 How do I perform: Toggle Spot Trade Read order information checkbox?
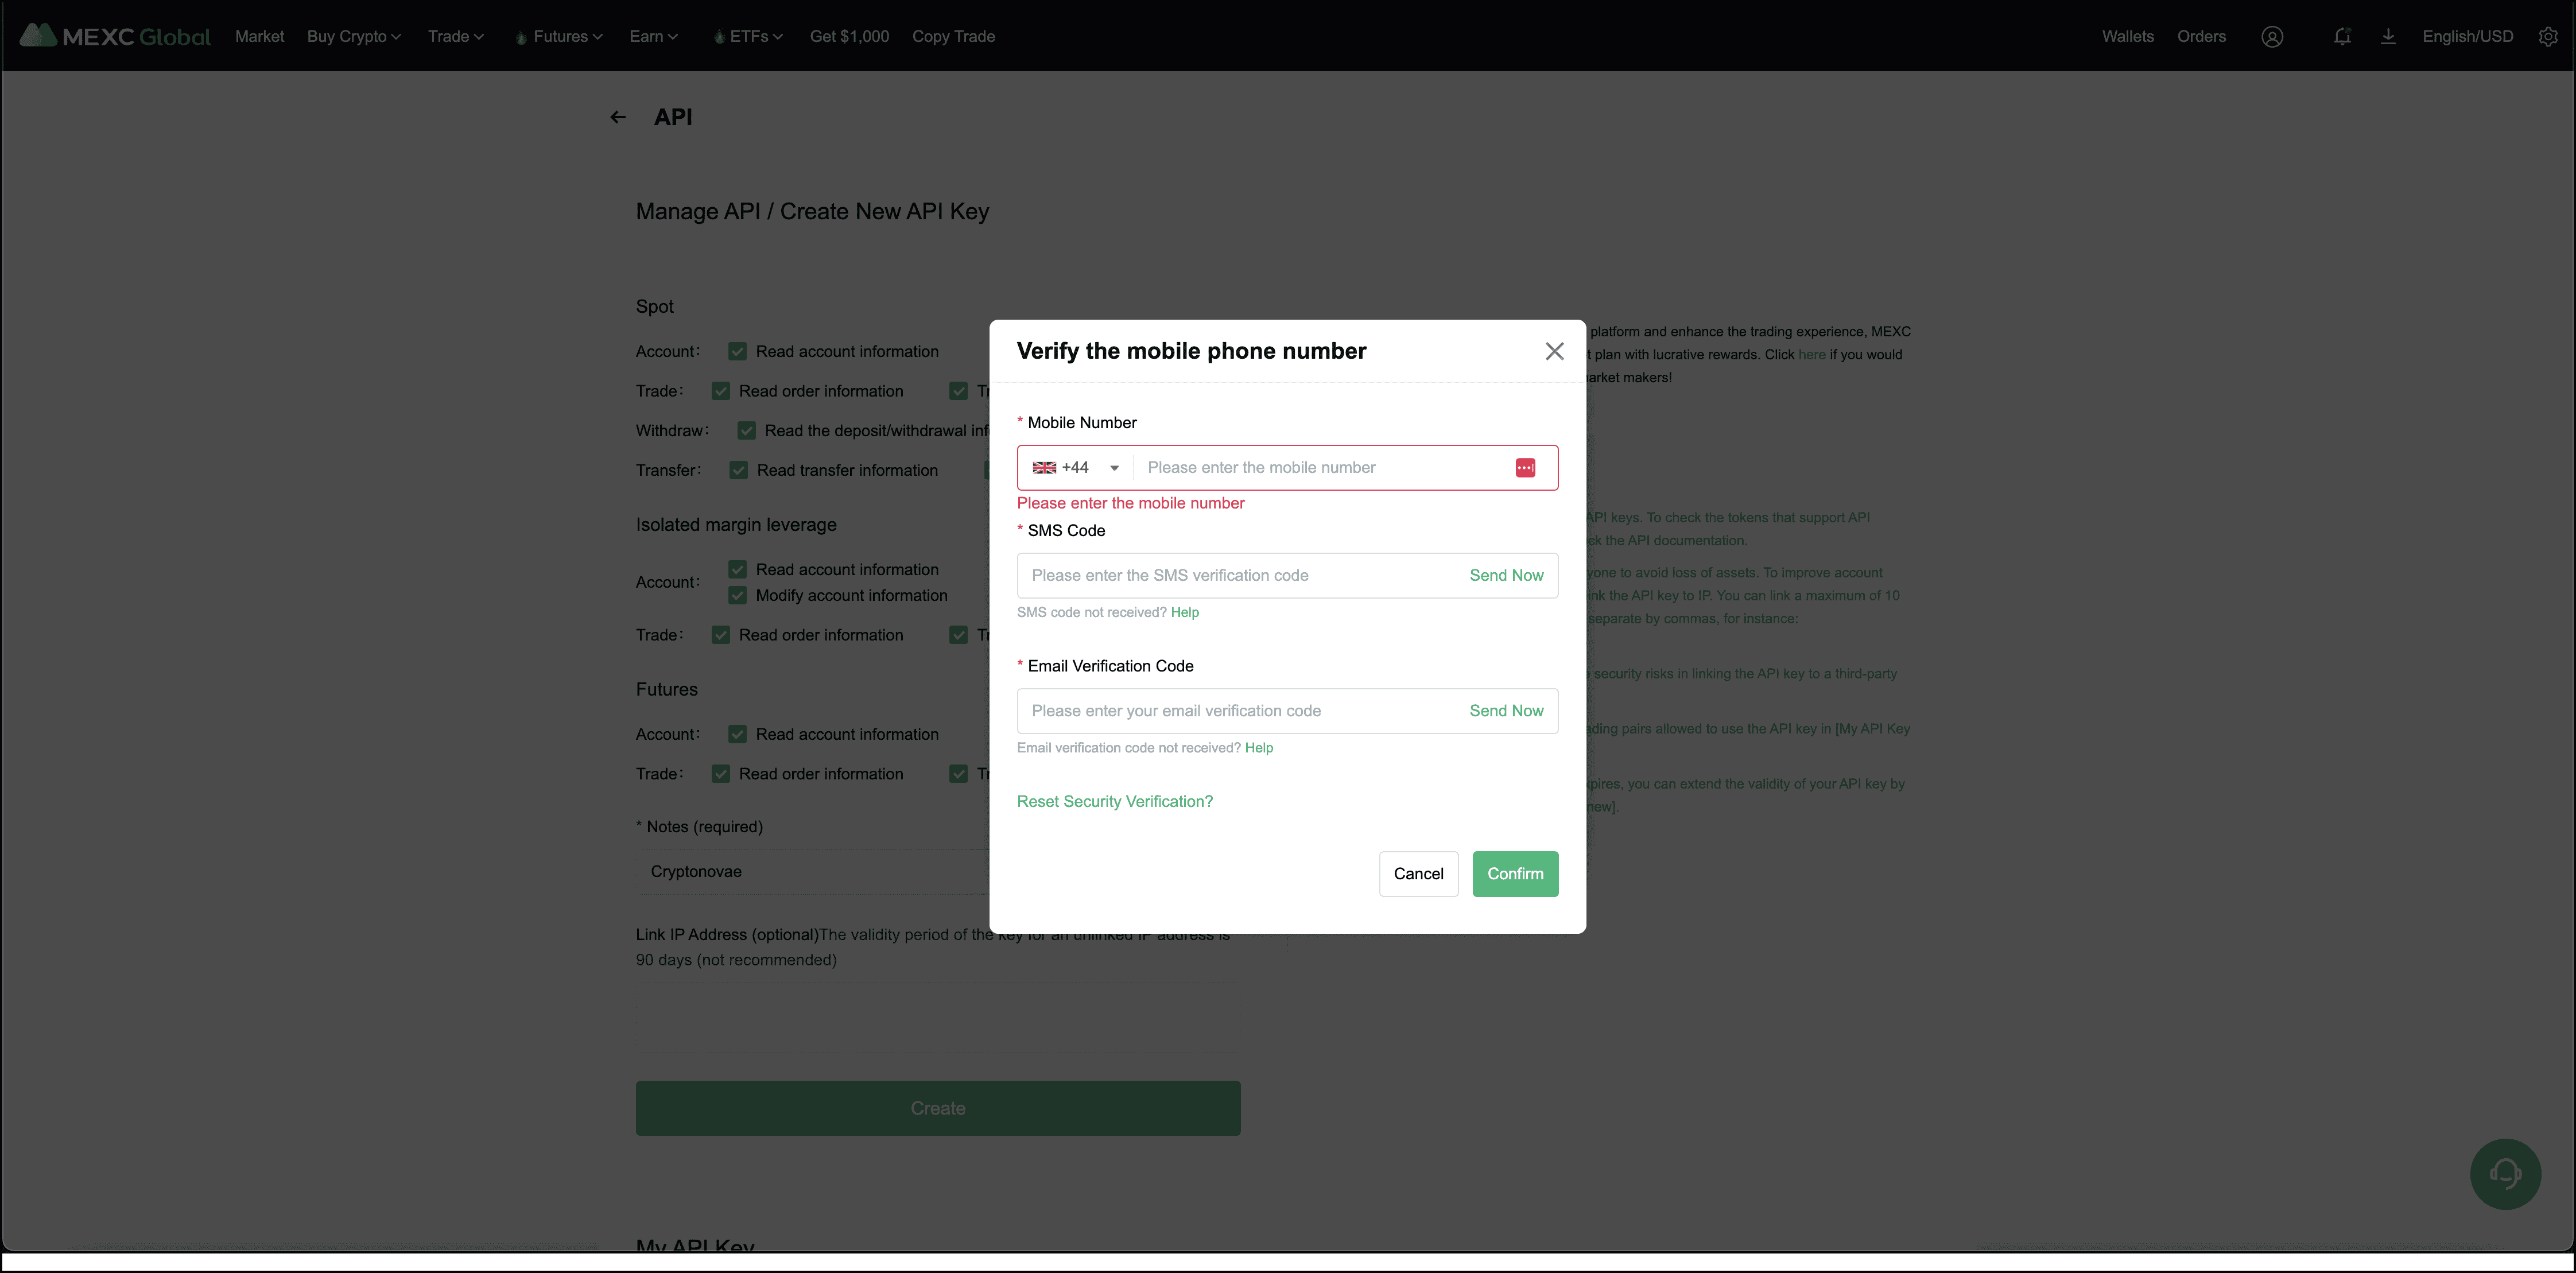point(721,391)
